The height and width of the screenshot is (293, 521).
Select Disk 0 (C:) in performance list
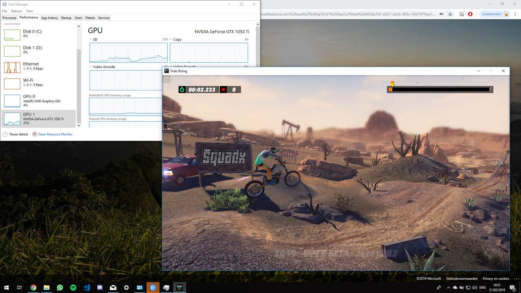[x=39, y=35]
